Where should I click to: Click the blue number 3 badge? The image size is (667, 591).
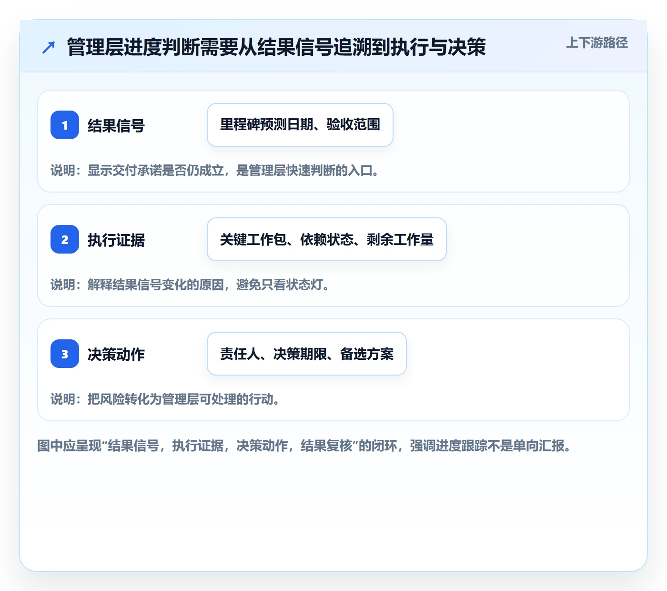click(65, 354)
